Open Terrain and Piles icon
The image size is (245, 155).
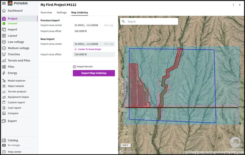[4, 61]
